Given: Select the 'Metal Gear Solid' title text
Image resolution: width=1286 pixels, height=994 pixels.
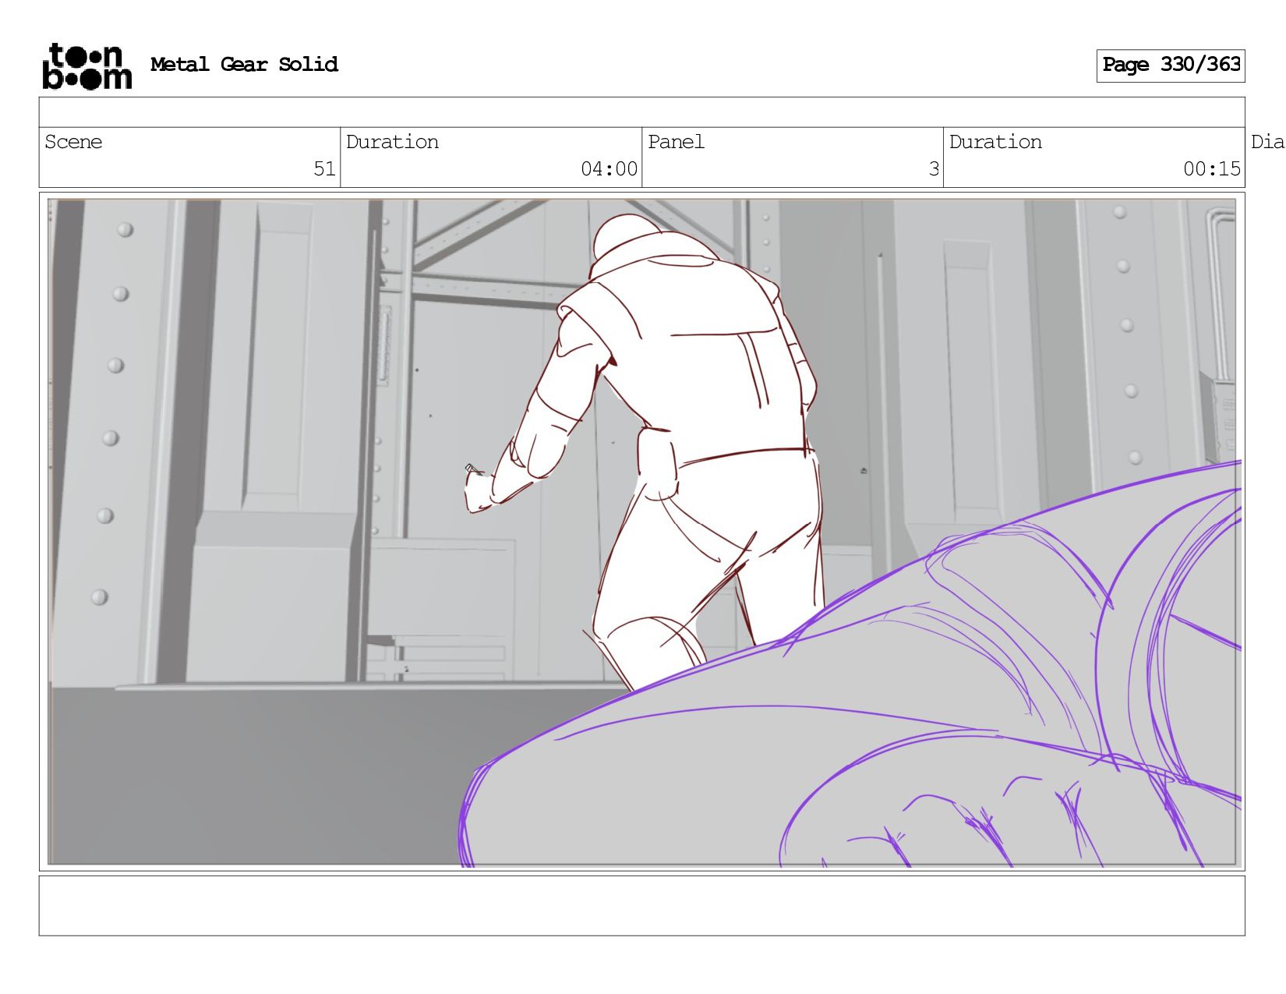Looking at the screenshot, I should (244, 65).
